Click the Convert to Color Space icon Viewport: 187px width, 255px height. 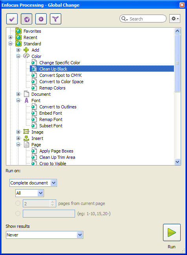(x=34, y=82)
